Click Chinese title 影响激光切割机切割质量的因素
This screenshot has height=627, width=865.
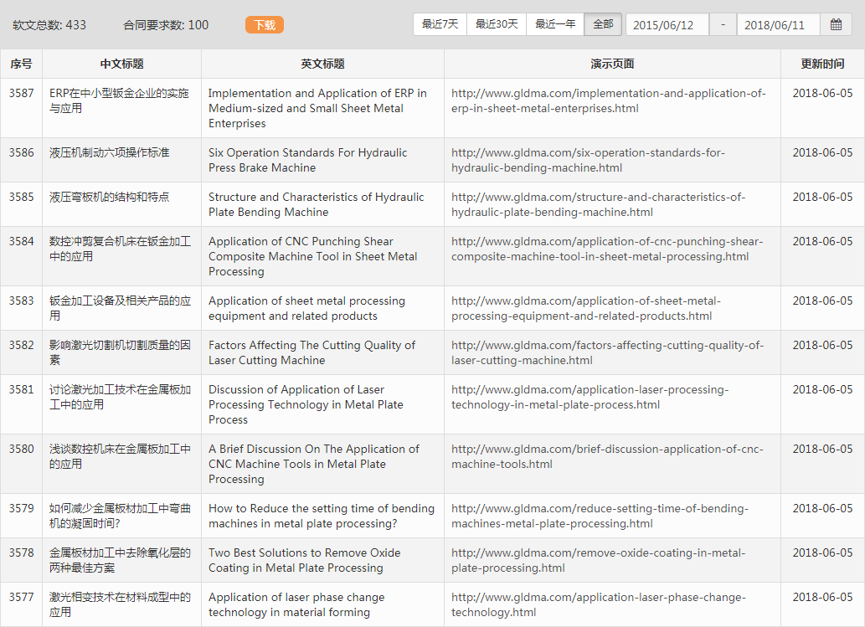(120, 352)
